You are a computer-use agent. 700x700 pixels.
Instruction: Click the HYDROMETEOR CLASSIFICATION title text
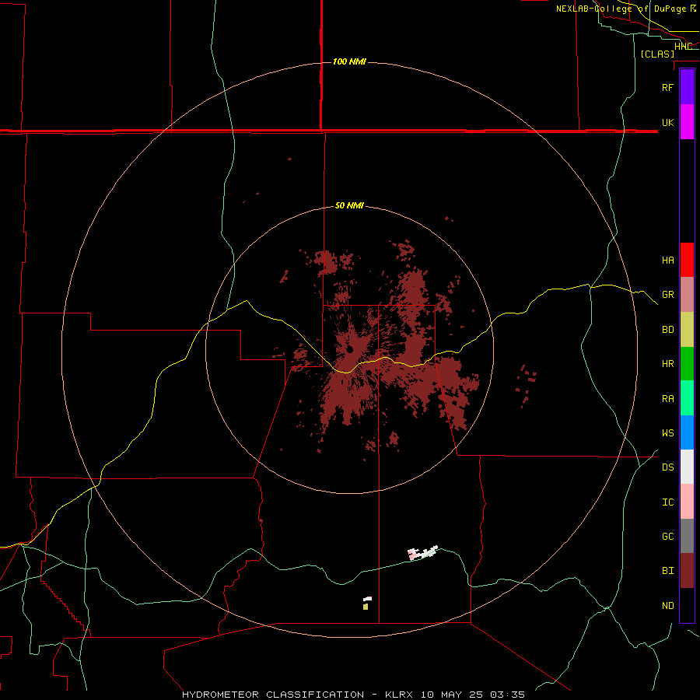273,695
